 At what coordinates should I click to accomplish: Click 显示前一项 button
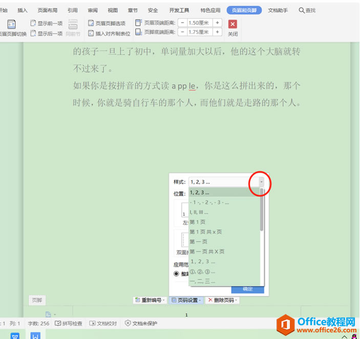[x=47, y=24]
